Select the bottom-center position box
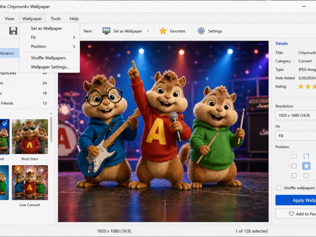This screenshot has width=316, height=237. click(x=306, y=175)
